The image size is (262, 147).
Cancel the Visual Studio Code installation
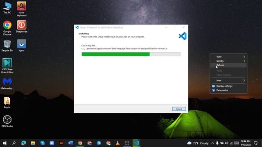tap(179, 109)
